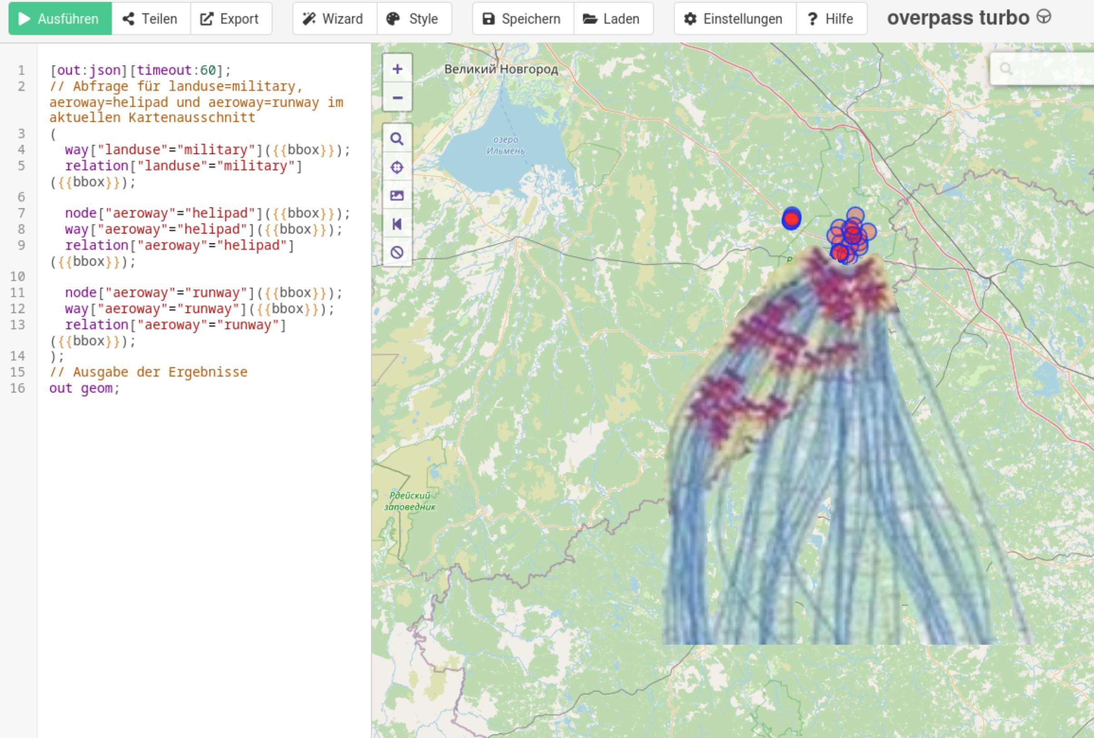Click the isolated red map marker

pyautogui.click(x=791, y=219)
